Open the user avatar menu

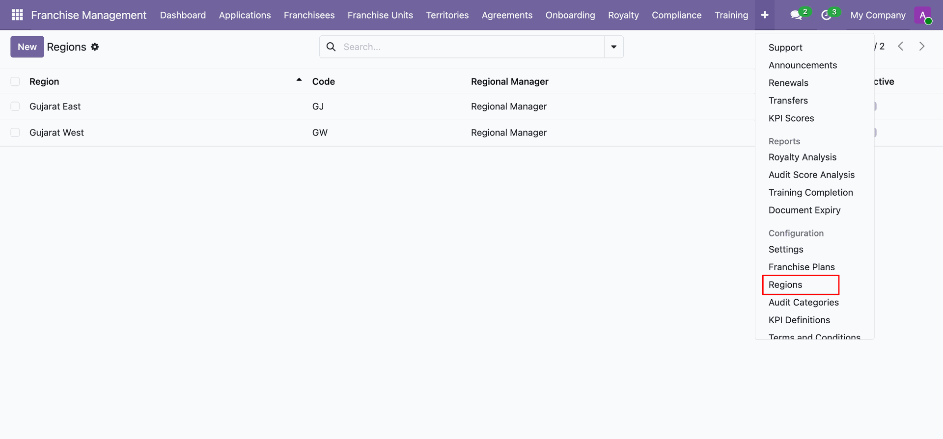click(923, 15)
